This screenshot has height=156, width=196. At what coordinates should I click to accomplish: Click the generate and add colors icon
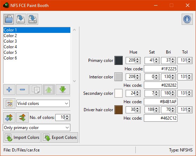[x=9, y=118]
